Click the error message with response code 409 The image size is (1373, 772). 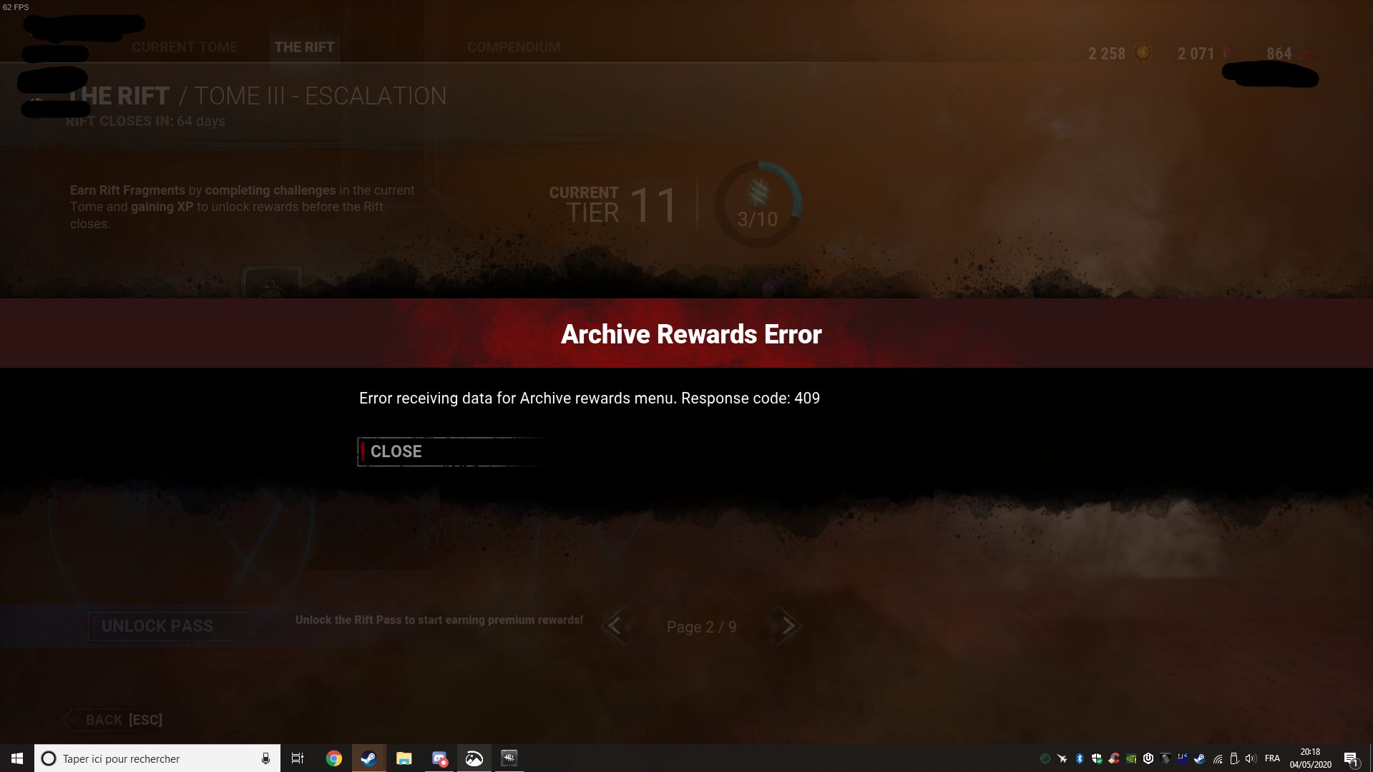pos(590,399)
